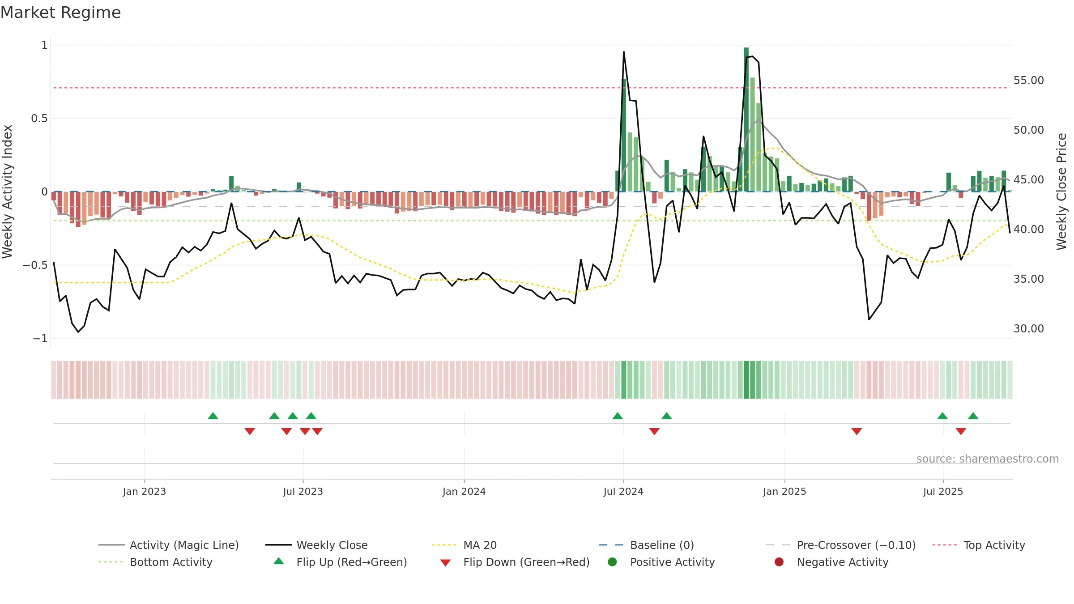Image resolution: width=1074 pixels, height=604 pixels.
Task: Click the weekly close price peak near Jul 2024
Action: [x=624, y=52]
